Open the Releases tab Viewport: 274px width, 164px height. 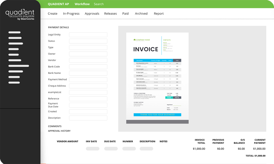110,14
